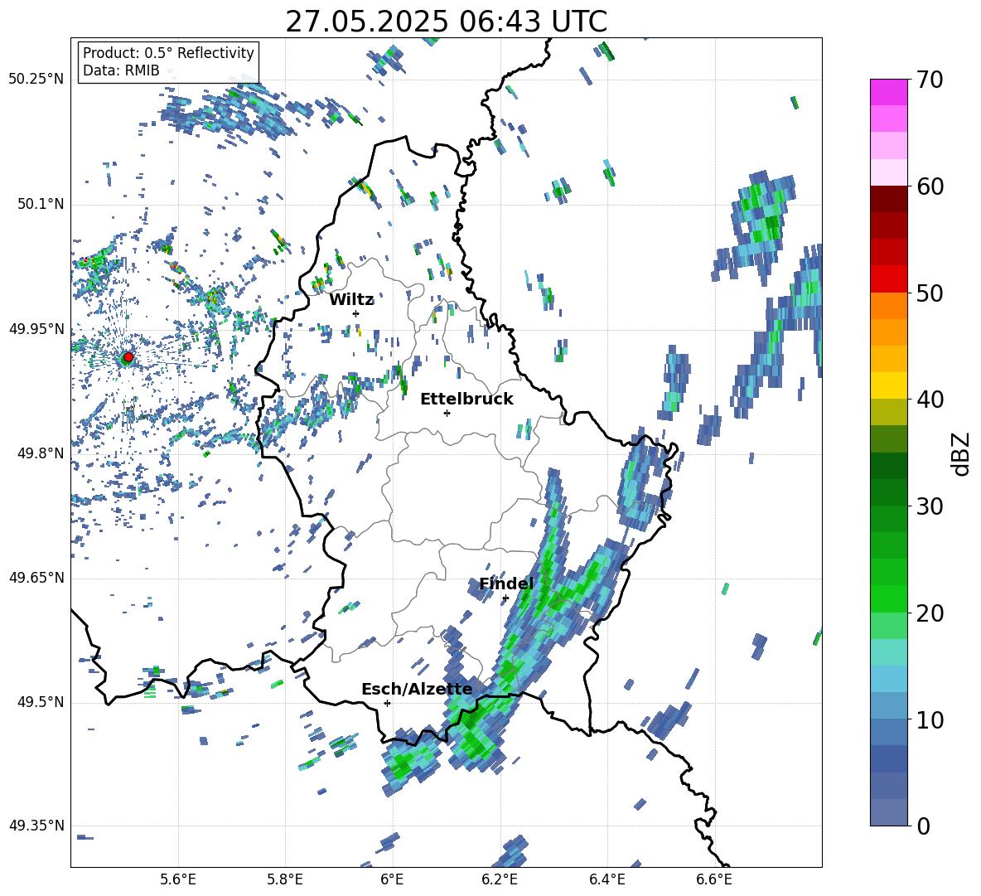Click the Findel location cross marker
981x896 pixels.
[x=505, y=598]
